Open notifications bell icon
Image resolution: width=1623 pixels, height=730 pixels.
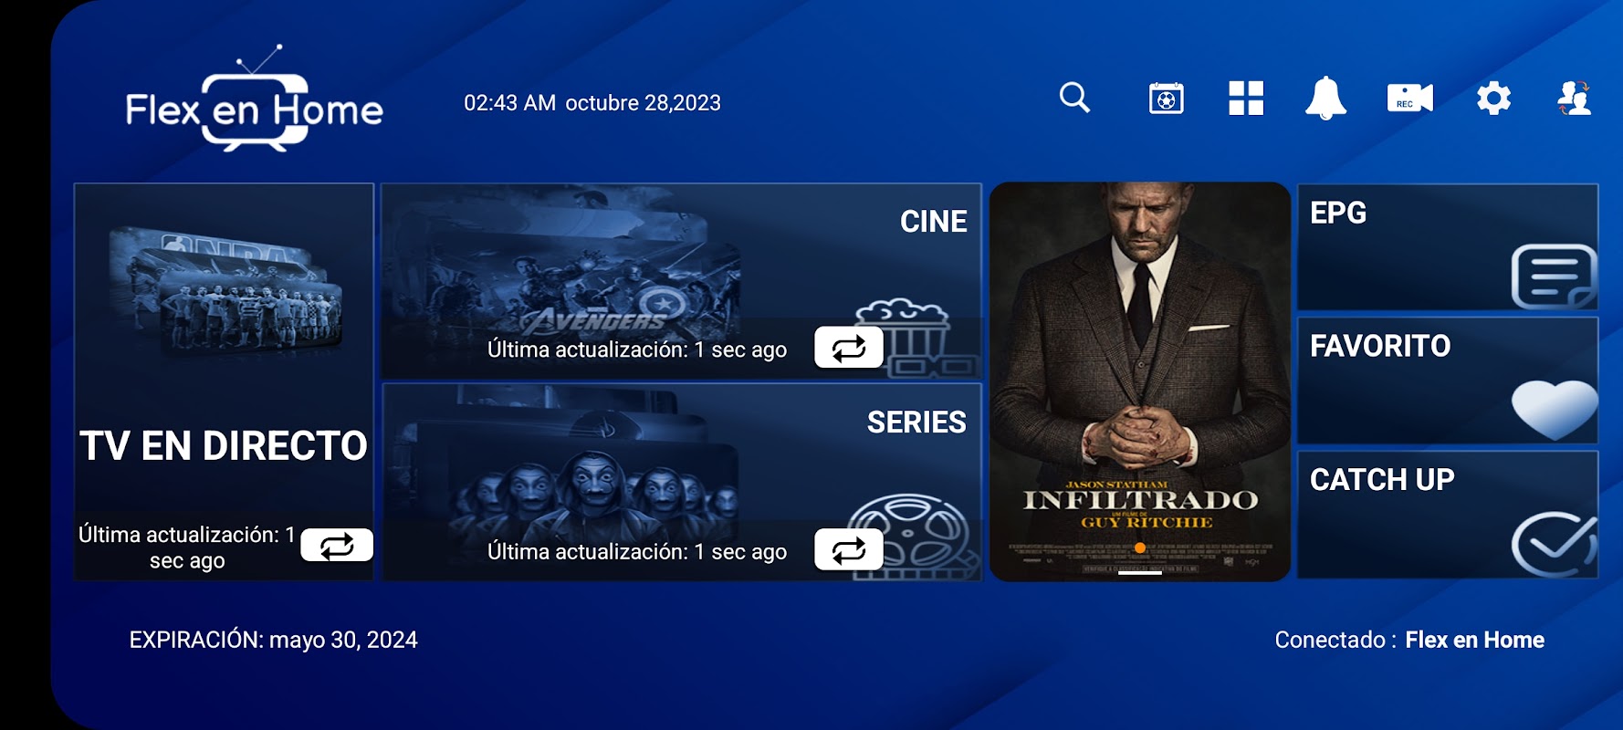click(x=1325, y=98)
